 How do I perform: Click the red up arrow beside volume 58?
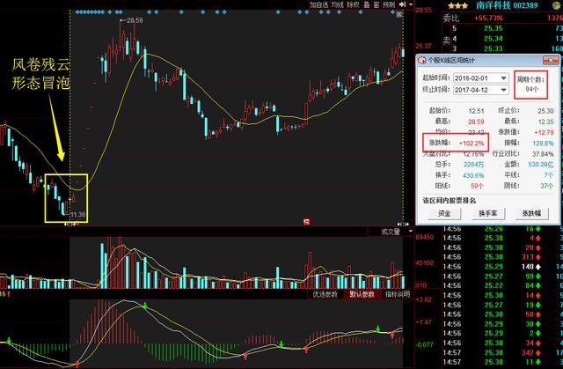coord(537,314)
